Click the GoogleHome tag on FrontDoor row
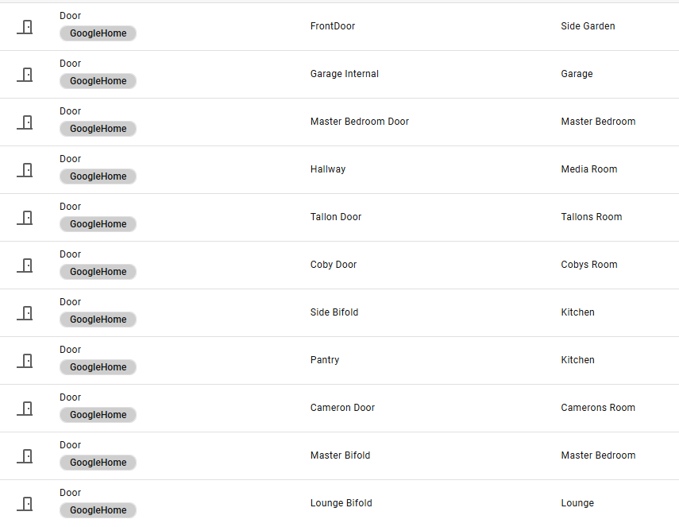The width and height of the screenshot is (679, 527). click(x=98, y=33)
